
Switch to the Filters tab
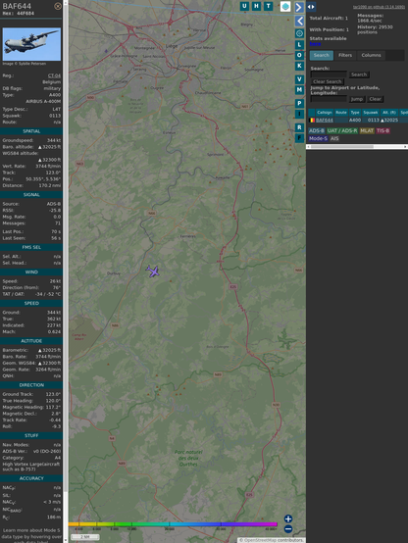[345, 56]
